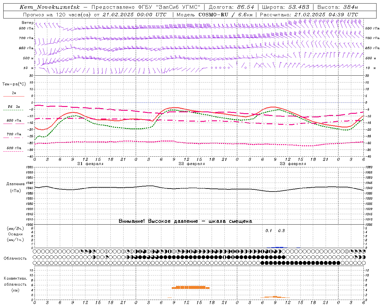Select the Долгота: 86.54 value
The image size is (381, 305).
[x=232, y=7]
